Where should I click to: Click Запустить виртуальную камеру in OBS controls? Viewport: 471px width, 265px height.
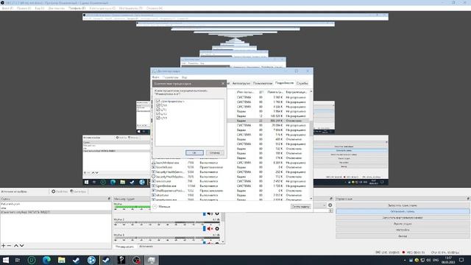403,218
